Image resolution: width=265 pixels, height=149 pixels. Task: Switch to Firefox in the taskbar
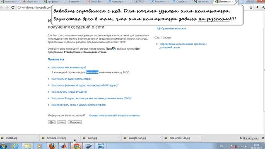[x=52, y=146]
